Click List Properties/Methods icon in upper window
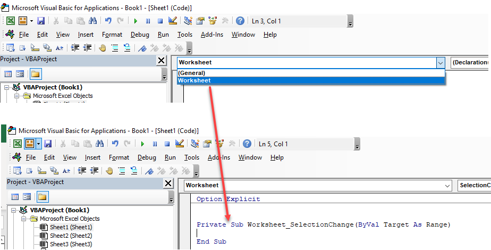 [11, 48]
